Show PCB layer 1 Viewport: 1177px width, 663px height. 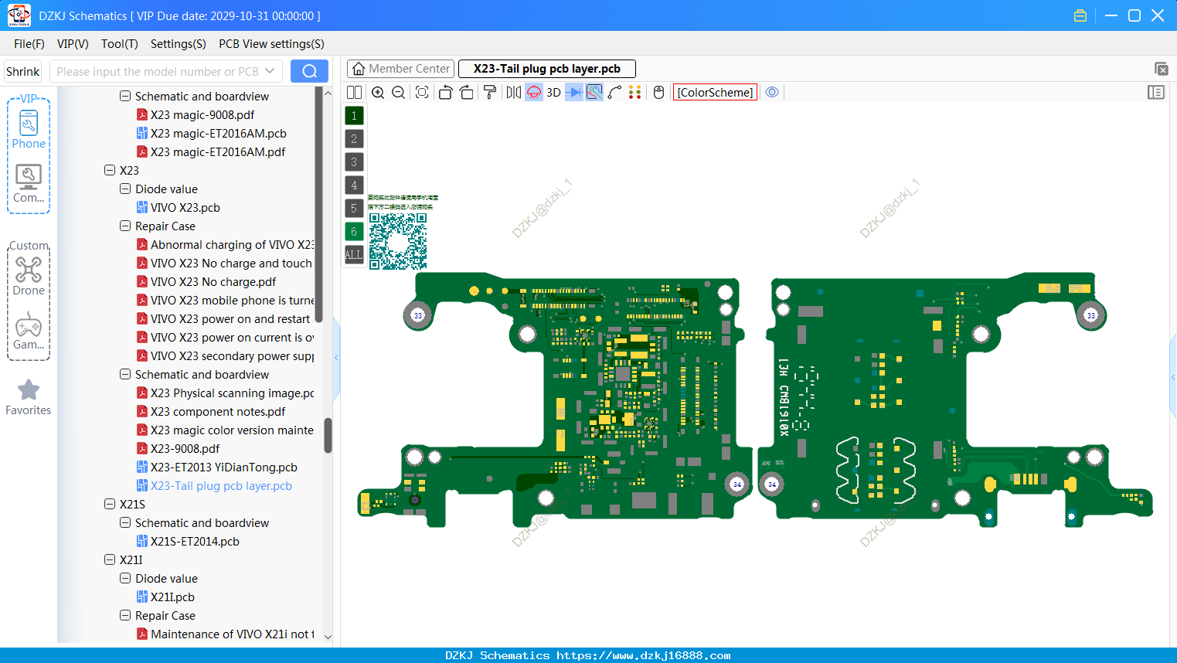point(354,116)
